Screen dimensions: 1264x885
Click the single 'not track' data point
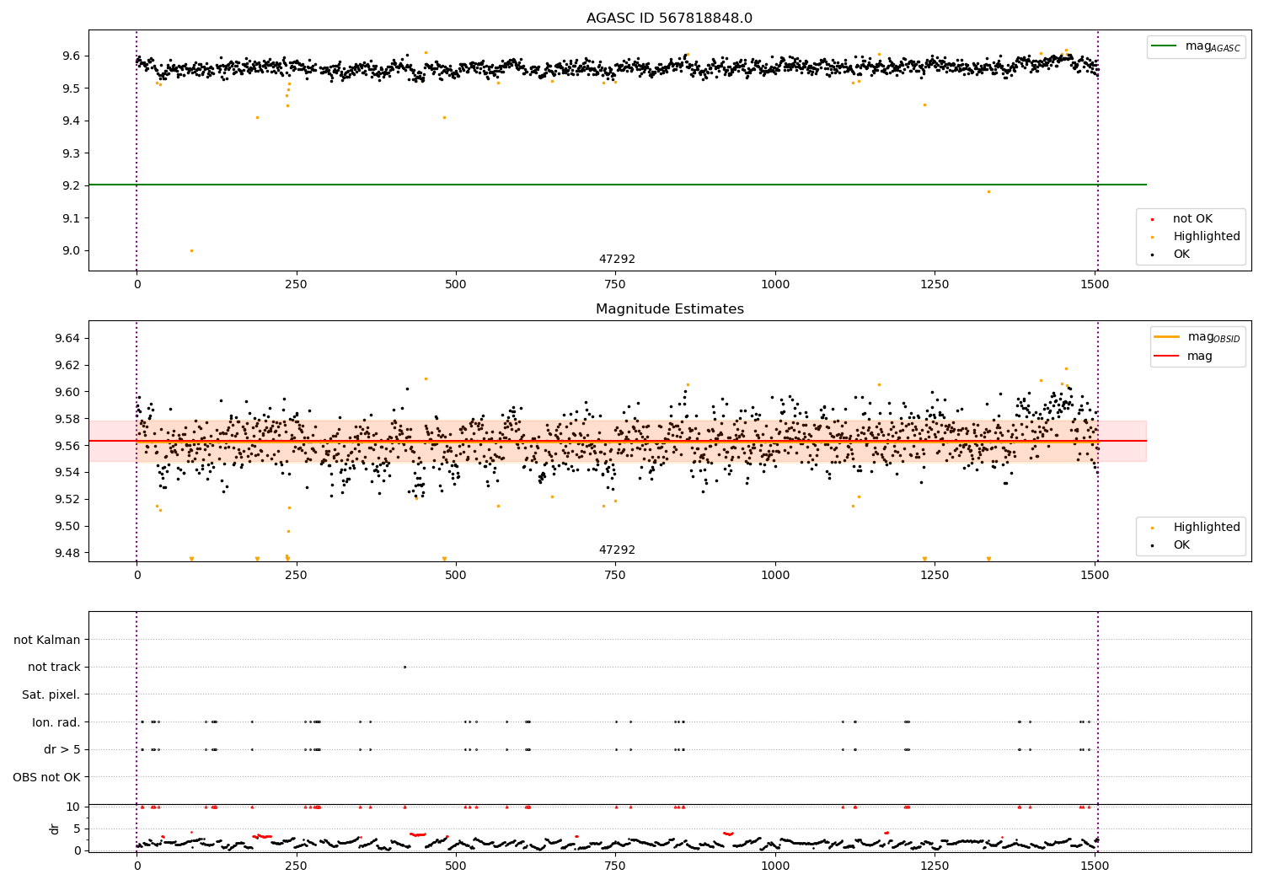404,667
